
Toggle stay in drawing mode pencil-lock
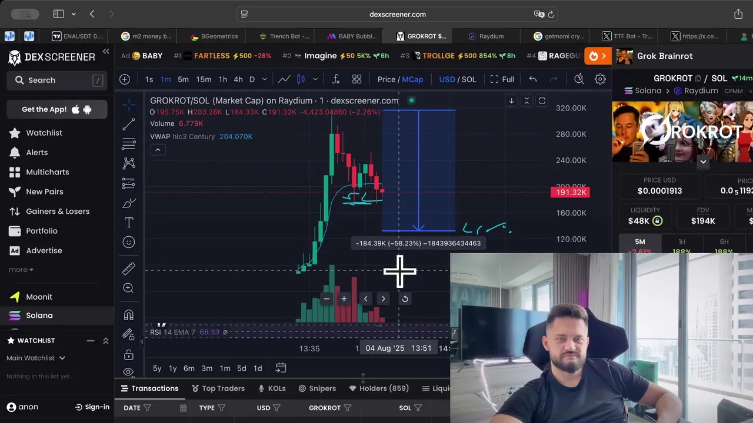point(129,334)
